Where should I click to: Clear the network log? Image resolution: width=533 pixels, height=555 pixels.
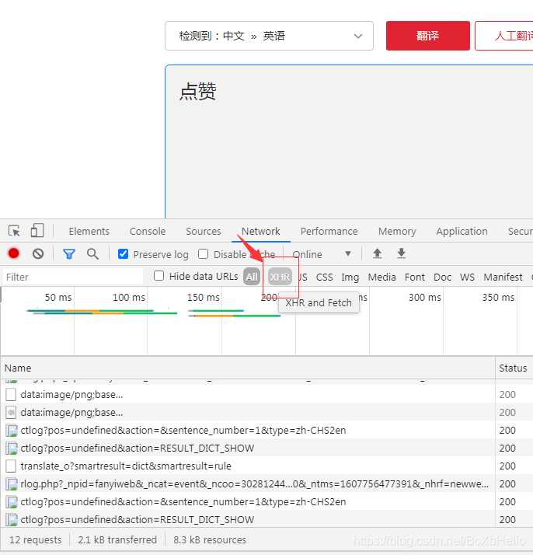pos(38,253)
